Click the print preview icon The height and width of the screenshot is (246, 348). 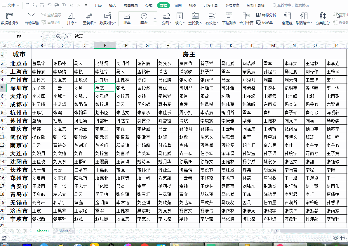[64, 5]
